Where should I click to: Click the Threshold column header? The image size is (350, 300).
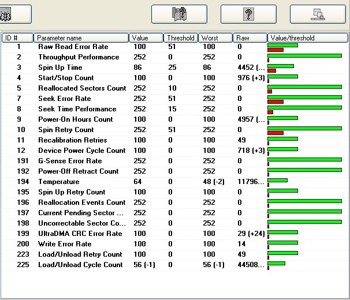click(181, 37)
